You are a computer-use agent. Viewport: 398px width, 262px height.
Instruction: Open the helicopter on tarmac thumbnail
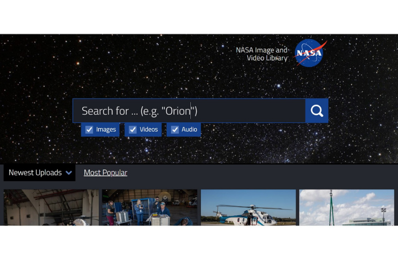[248, 207]
